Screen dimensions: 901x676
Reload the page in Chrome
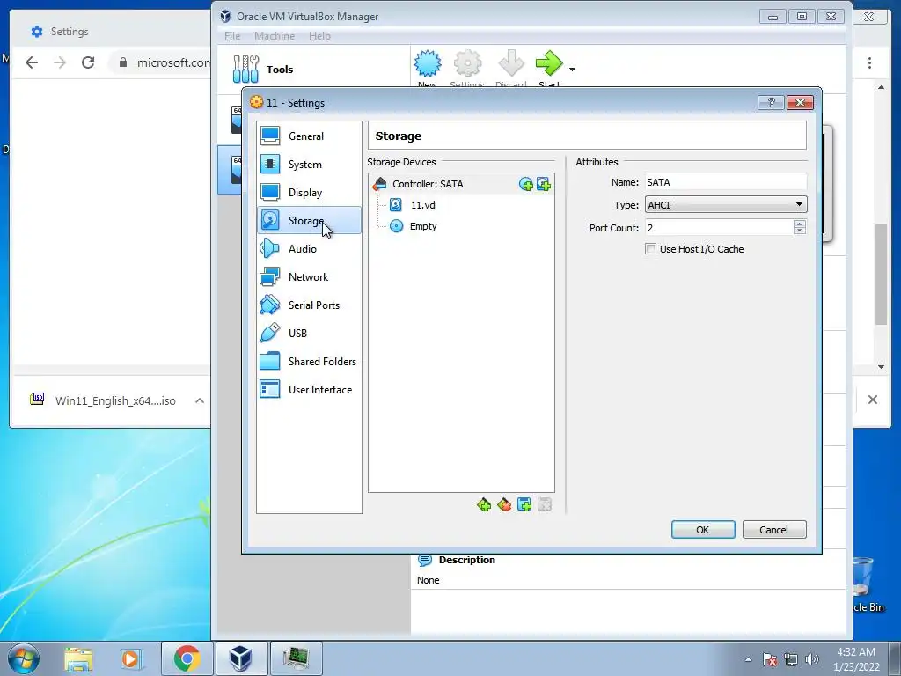coord(88,62)
